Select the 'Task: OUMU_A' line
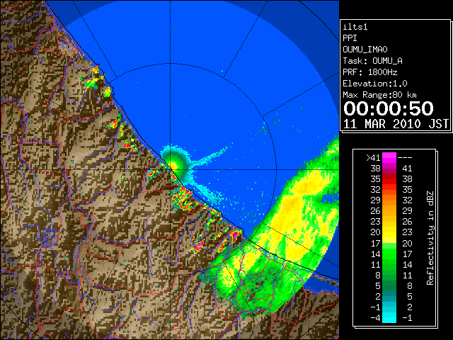 point(373,61)
